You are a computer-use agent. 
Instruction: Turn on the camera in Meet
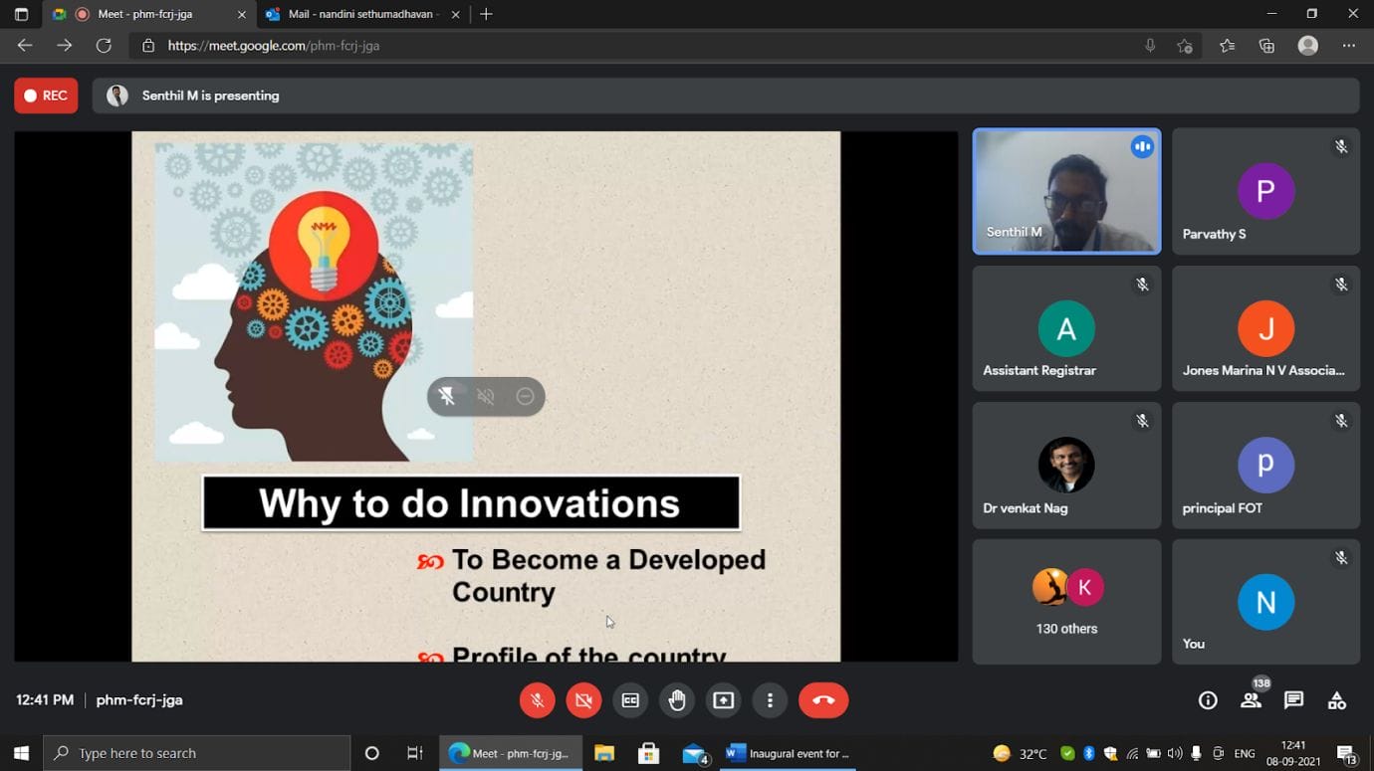click(583, 700)
